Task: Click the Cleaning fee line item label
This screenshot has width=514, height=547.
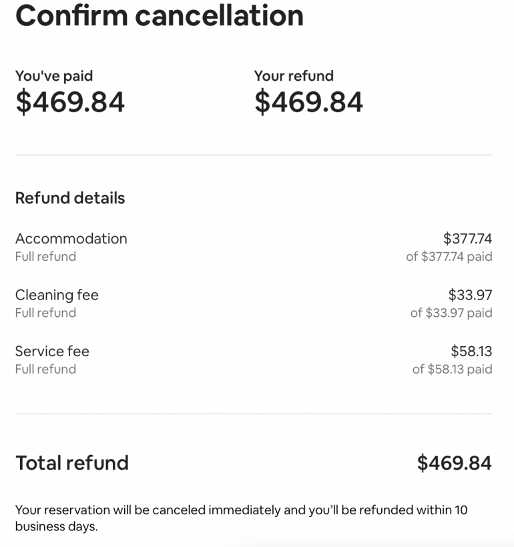Action: coord(57,295)
